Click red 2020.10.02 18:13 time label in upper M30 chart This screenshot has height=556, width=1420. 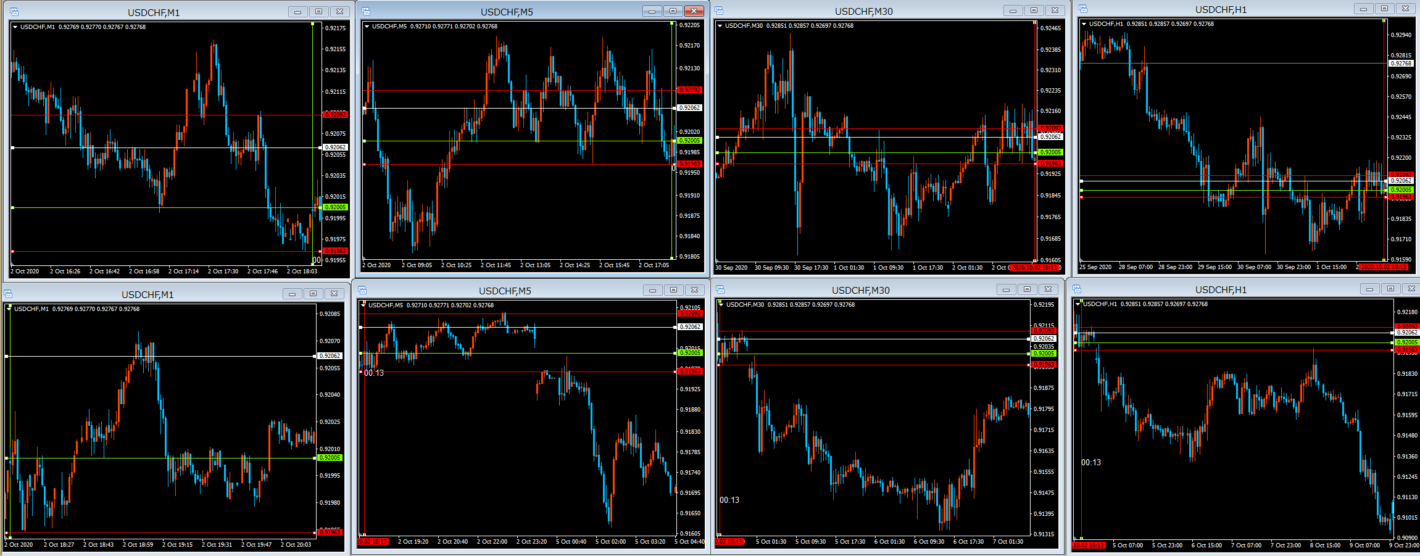[x=1034, y=268]
